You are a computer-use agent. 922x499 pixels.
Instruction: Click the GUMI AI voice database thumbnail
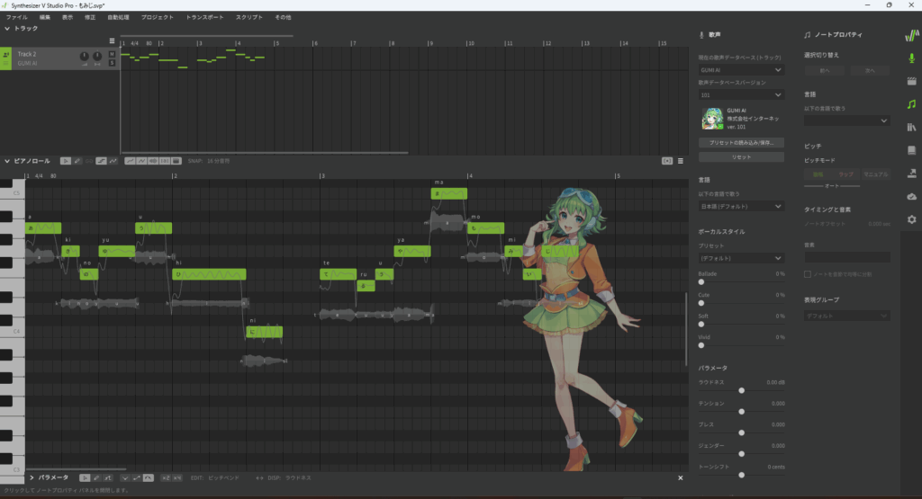pos(712,118)
